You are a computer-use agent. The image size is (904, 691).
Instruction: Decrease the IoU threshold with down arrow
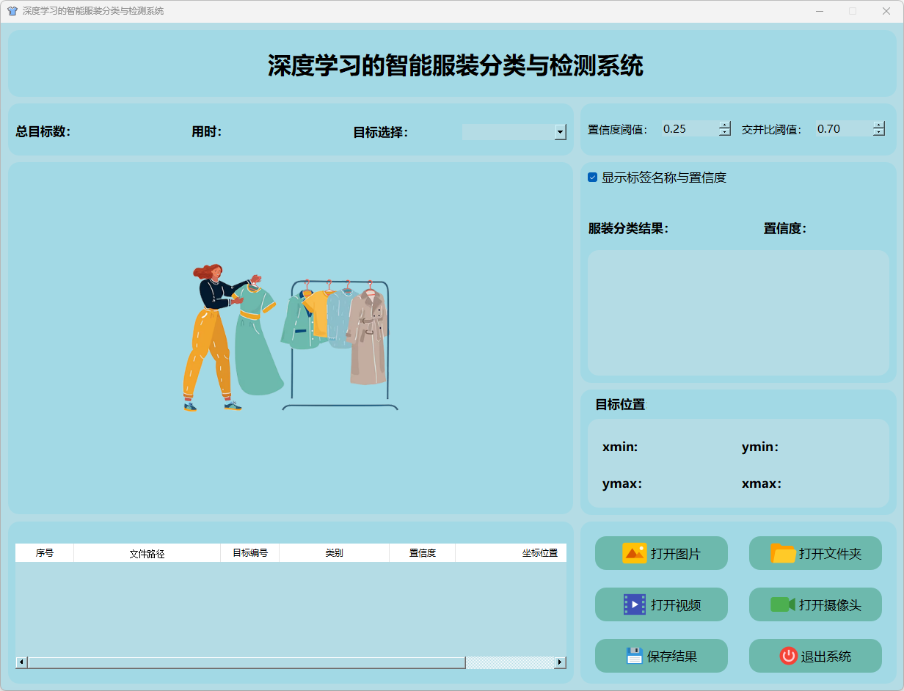879,133
